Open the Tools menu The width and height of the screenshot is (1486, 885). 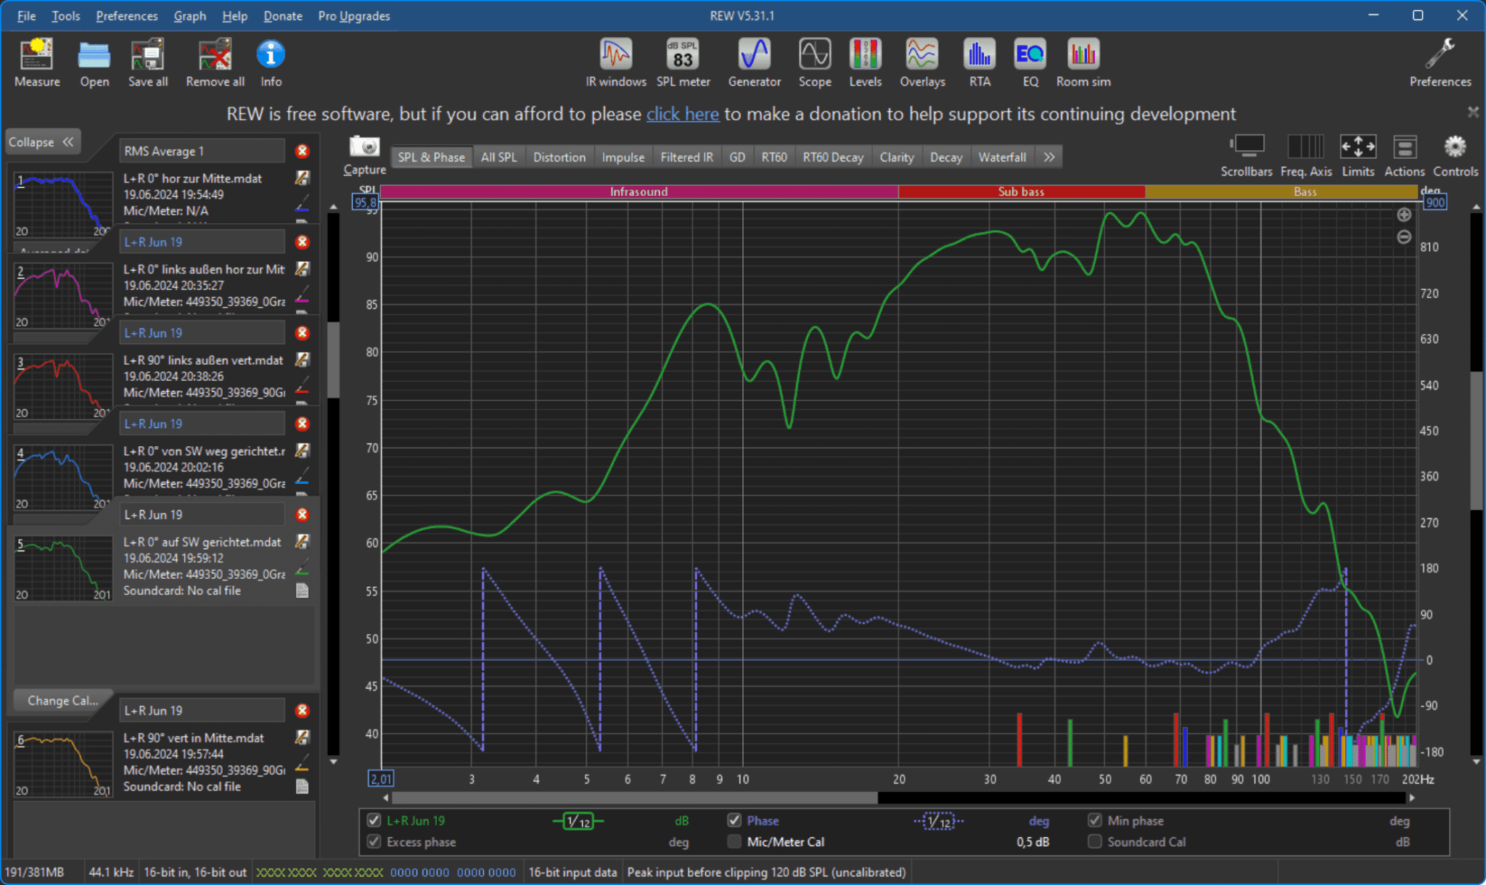pos(65,16)
